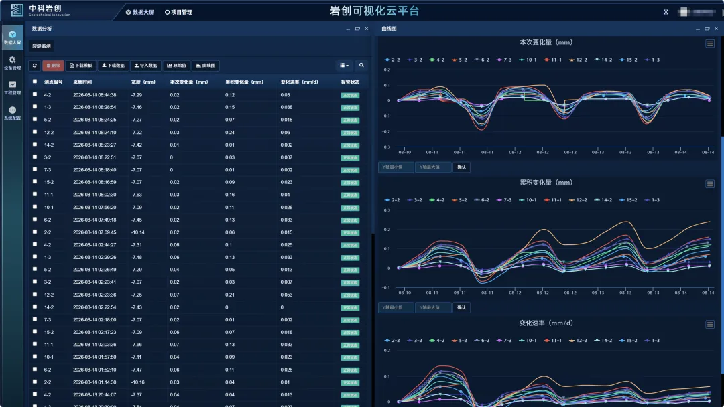
Task: Click 确认 under 本次变化量 chart
Action: 461,167
